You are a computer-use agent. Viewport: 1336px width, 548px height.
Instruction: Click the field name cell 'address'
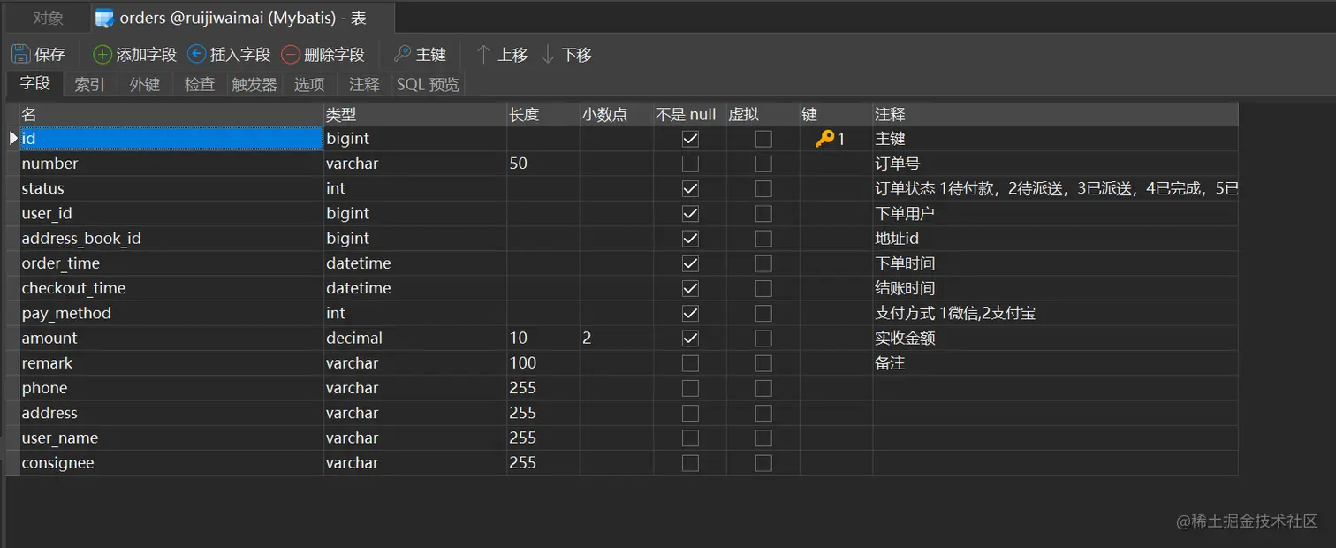click(x=171, y=413)
